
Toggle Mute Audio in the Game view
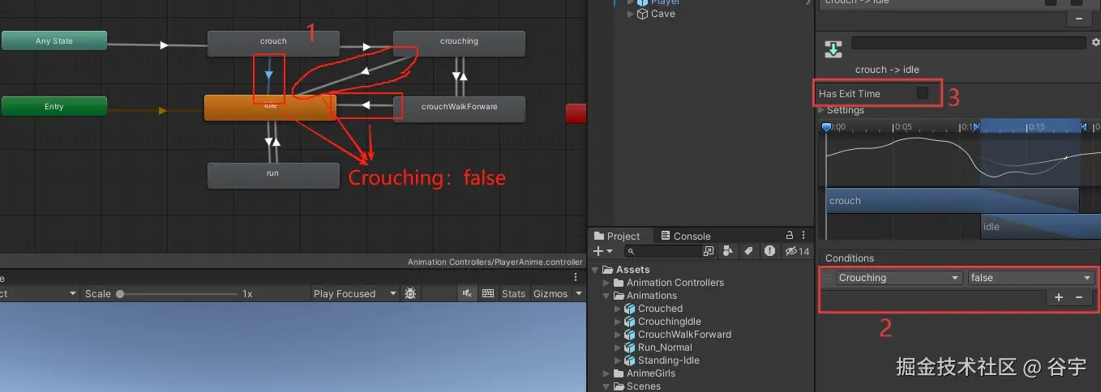click(x=468, y=293)
